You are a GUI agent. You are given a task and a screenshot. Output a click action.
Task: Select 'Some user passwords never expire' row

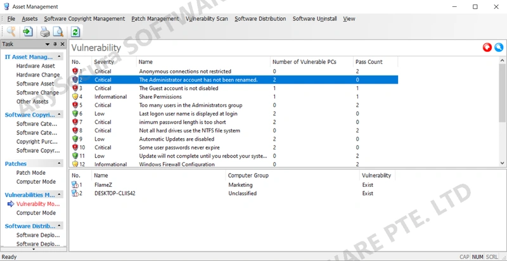tap(234, 148)
